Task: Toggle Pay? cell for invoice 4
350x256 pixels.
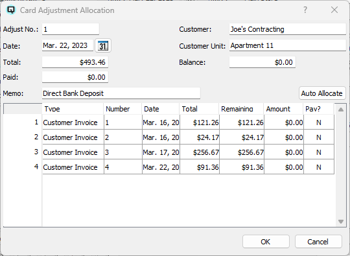Action: point(319,167)
